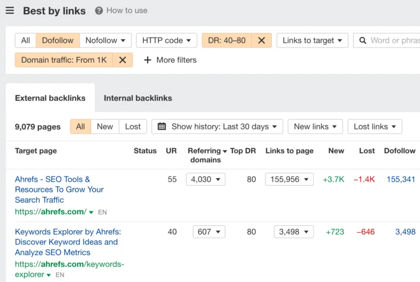Screen dimensions: 420x282
Task: Open the New links dropdown
Action: coord(315,127)
